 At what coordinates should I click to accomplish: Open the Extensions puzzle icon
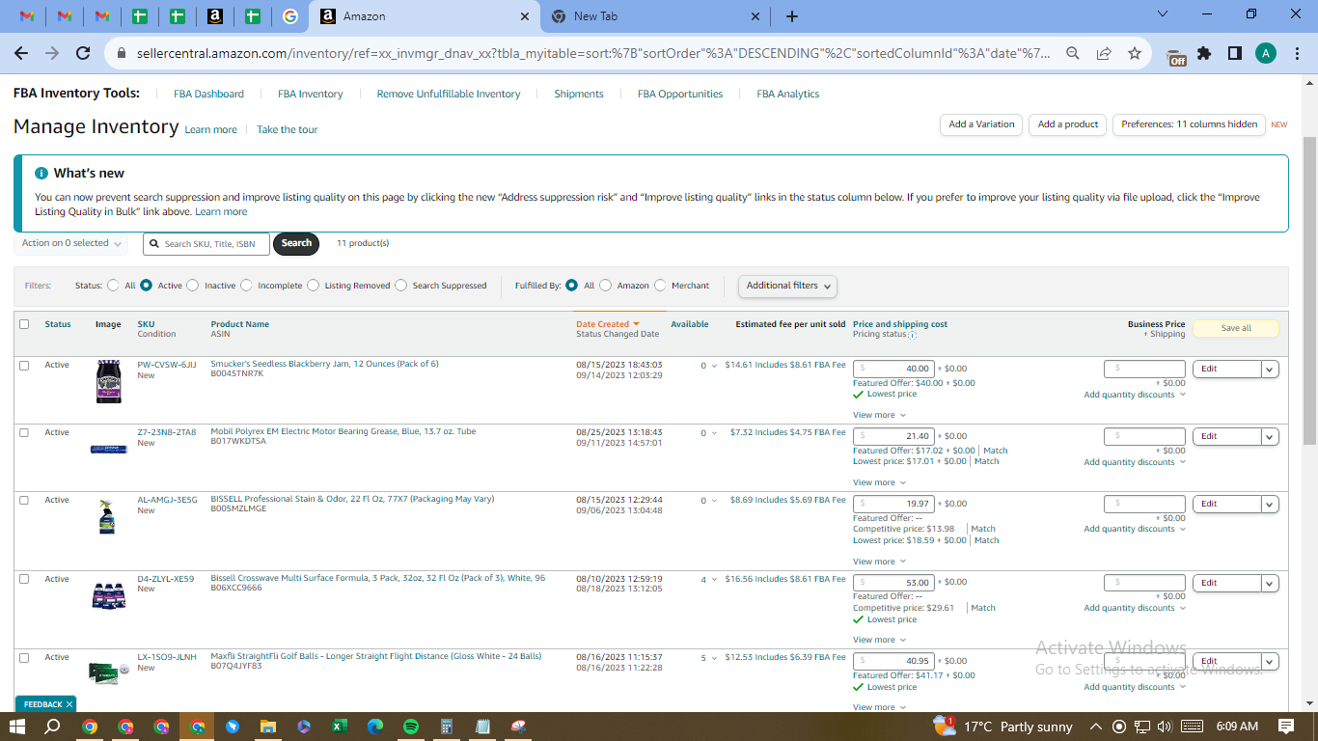click(x=1204, y=53)
